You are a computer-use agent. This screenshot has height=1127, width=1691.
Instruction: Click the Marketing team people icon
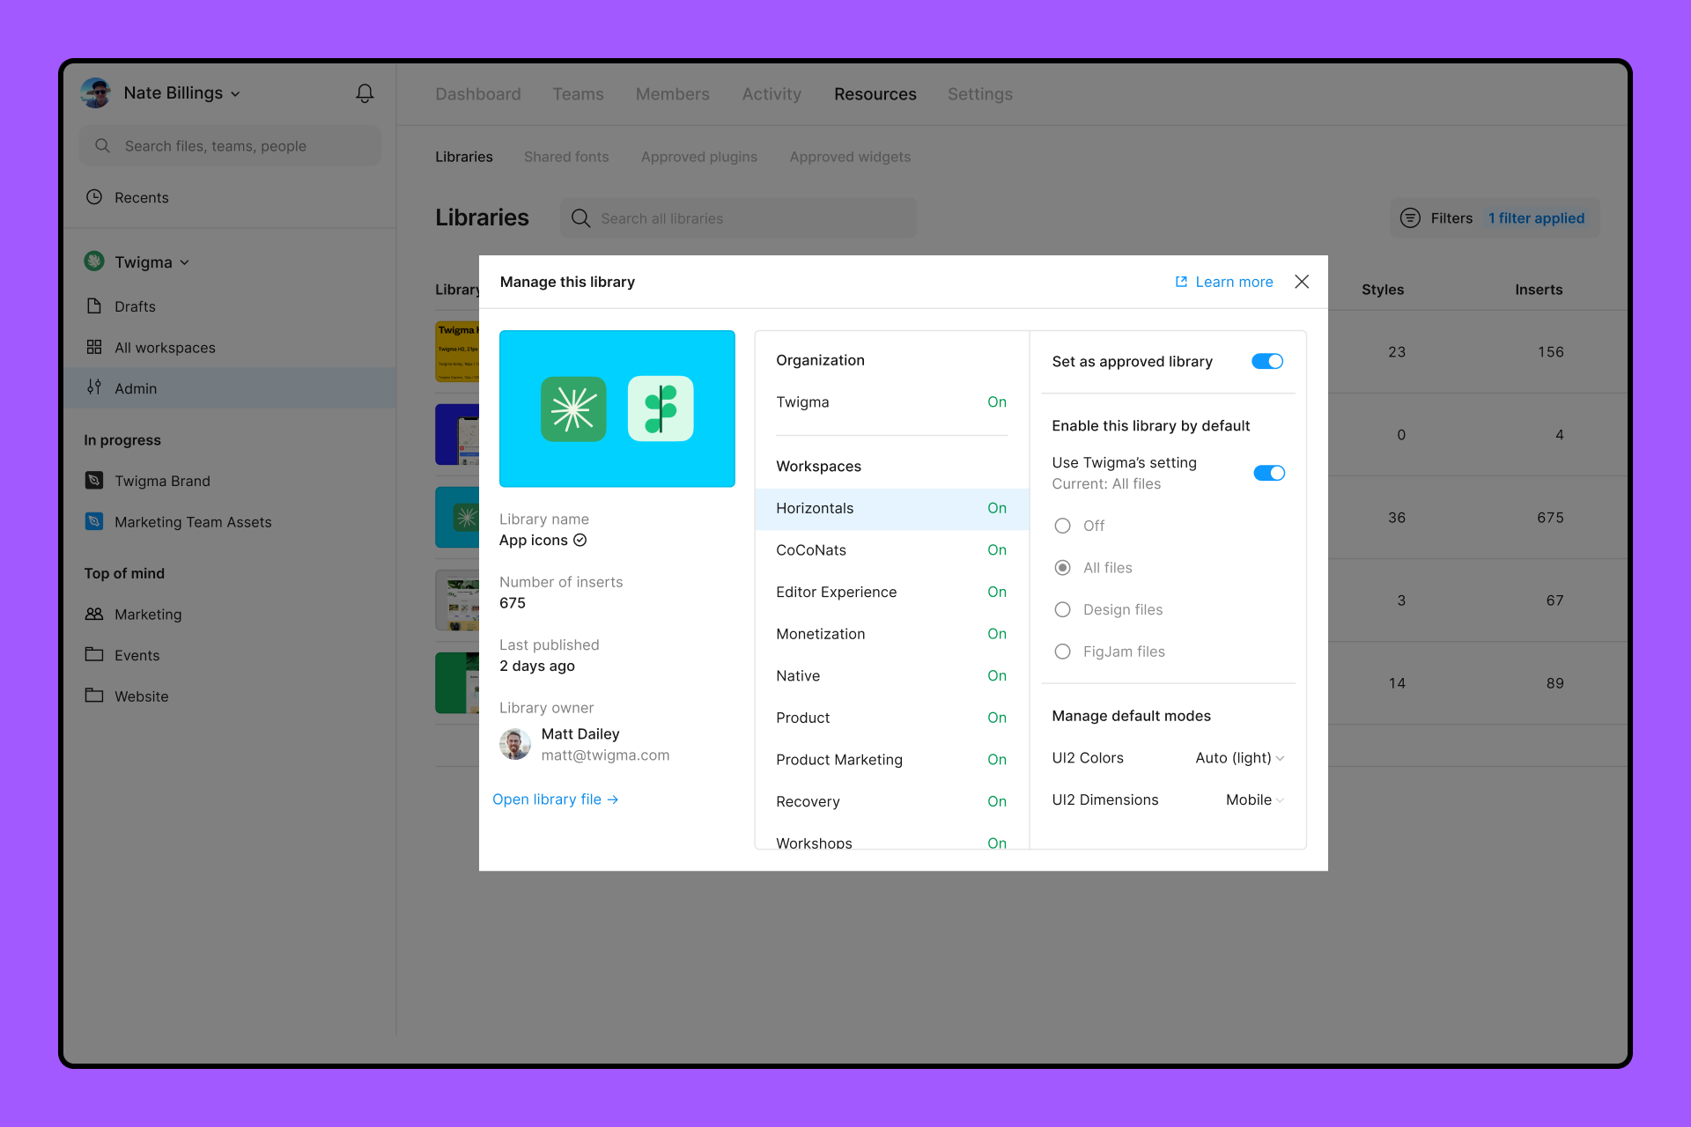[x=94, y=614]
